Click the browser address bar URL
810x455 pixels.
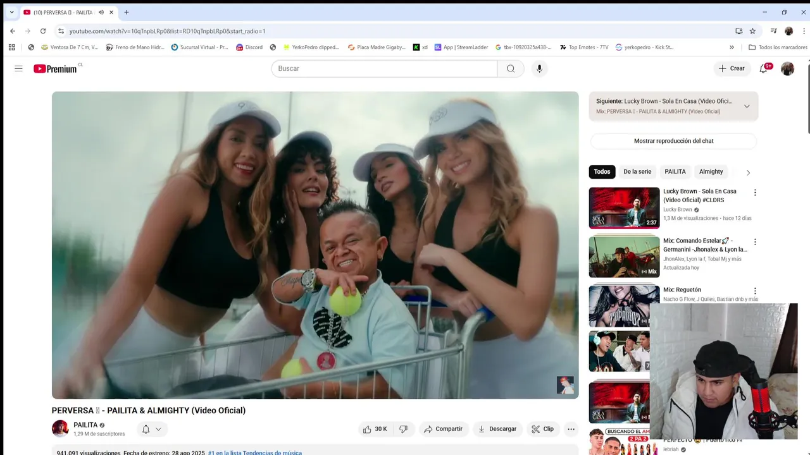[167, 31]
